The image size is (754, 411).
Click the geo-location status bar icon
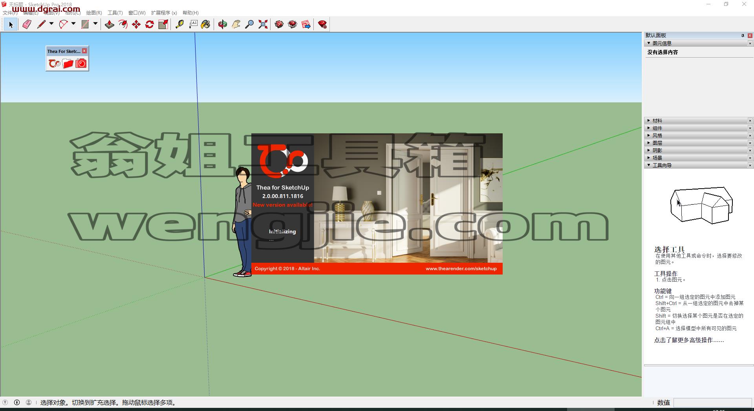(5, 402)
